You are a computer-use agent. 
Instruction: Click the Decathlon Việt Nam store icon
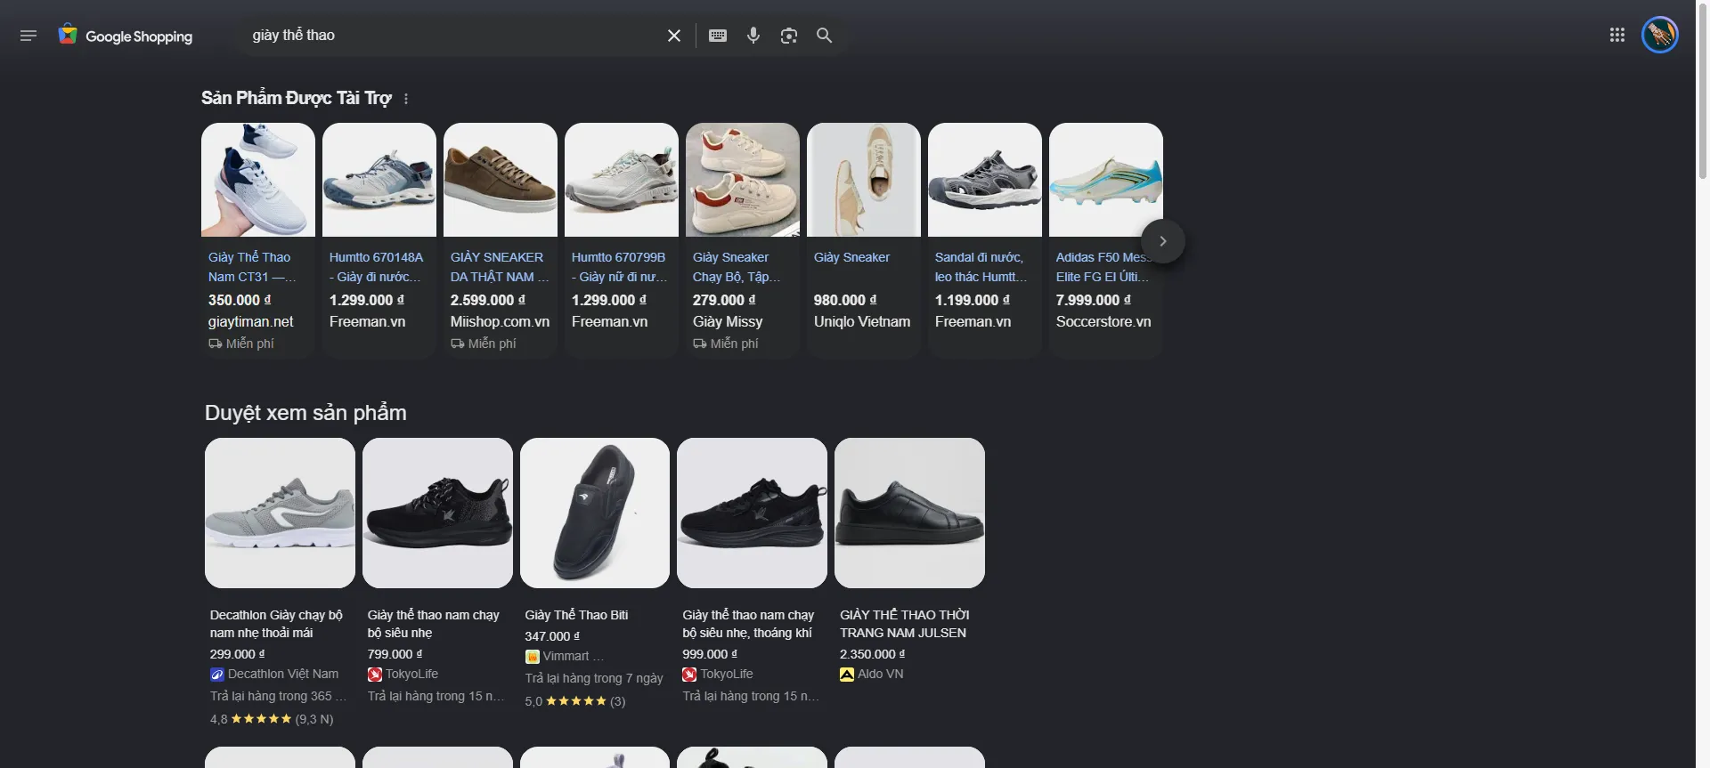217,675
